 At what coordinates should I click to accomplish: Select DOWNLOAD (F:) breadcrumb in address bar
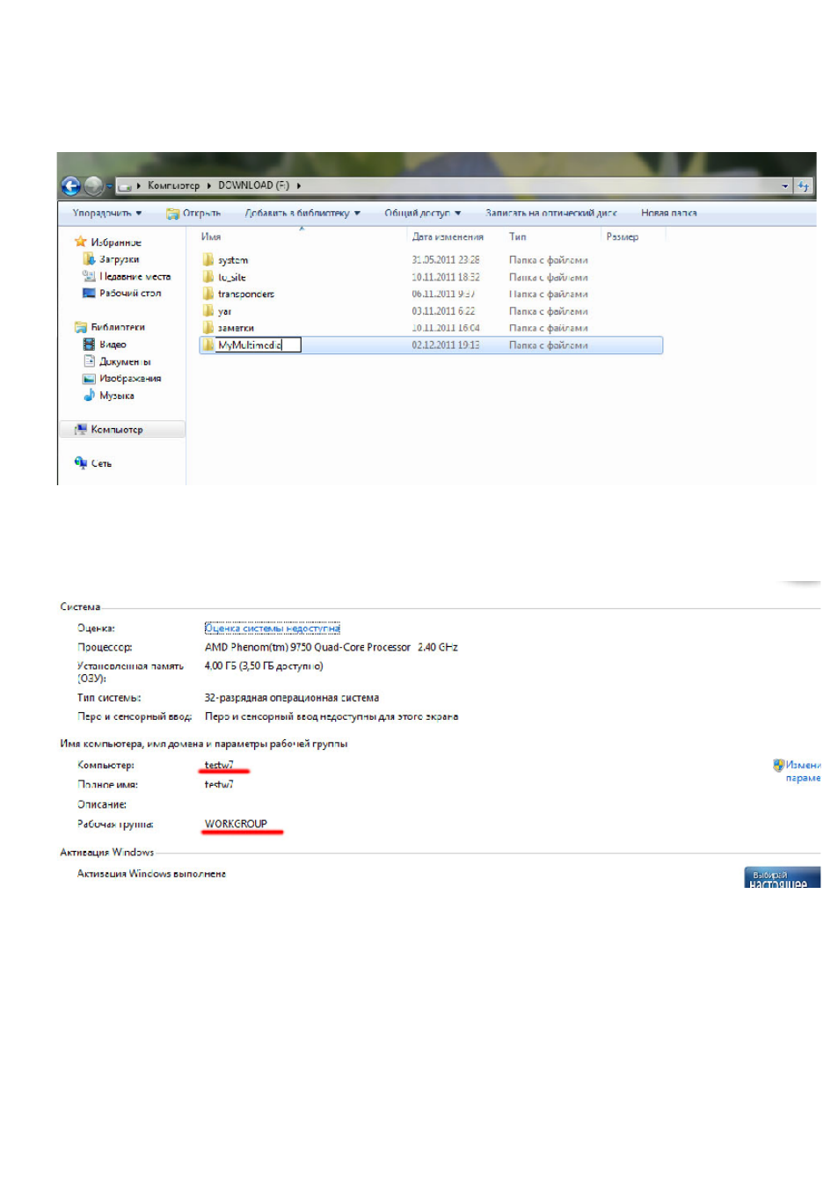[253, 185]
